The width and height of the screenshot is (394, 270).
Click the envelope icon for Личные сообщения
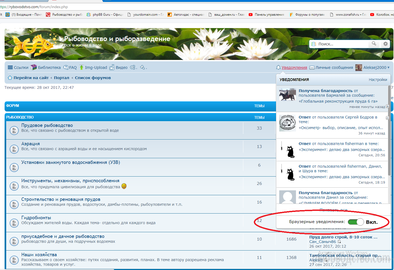point(312,67)
